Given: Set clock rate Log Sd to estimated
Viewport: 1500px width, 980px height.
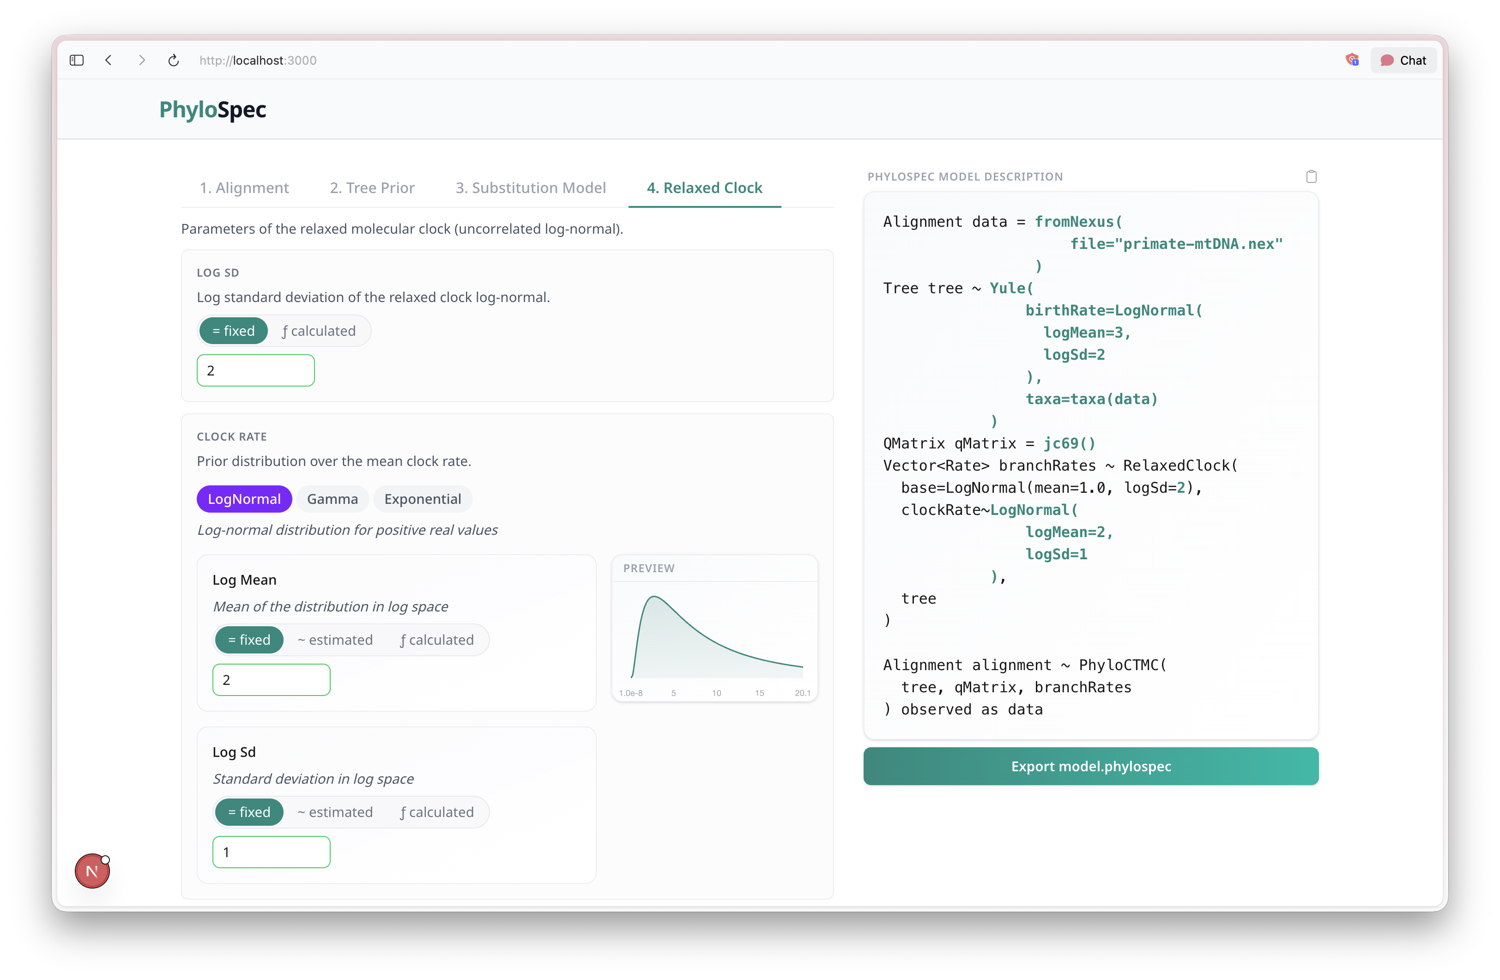Looking at the screenshot, I should [335, 812].
